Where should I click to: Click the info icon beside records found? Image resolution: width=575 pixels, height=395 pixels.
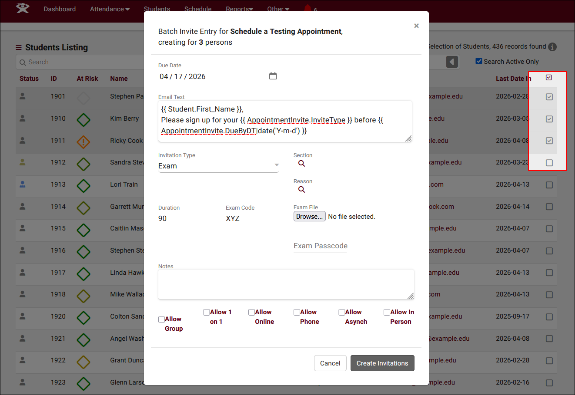pyautogui.click(x=552, y=47)
